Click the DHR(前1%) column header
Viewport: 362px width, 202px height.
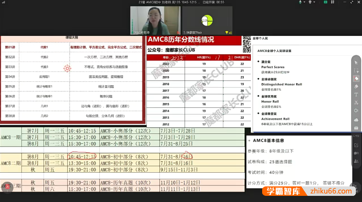click(x=242, y=57)
